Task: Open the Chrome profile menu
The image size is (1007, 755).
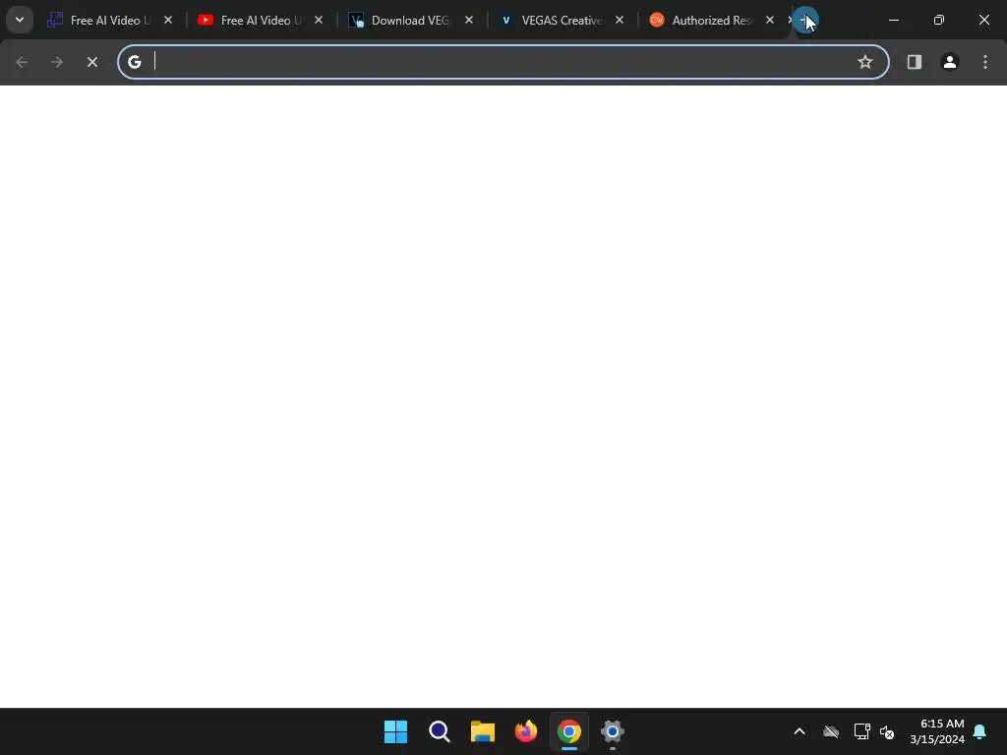Action: click(x=950, y=62)
